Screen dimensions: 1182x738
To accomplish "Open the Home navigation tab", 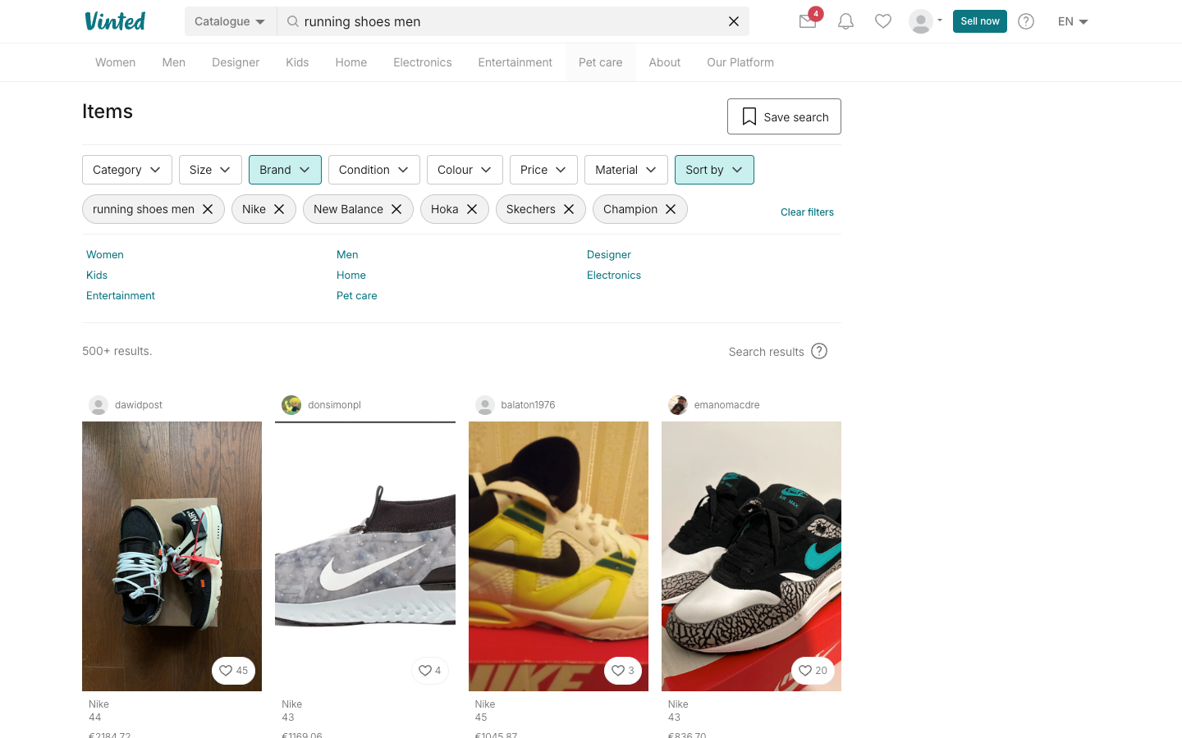I will click(x=351, y=62).
